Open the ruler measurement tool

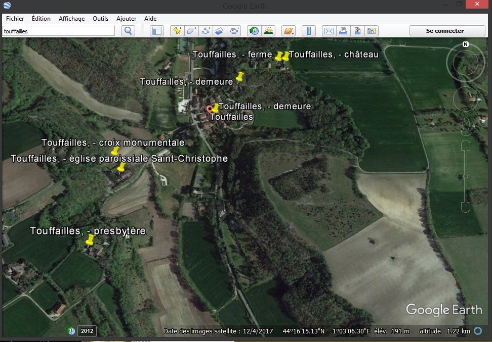coord(309,31)
